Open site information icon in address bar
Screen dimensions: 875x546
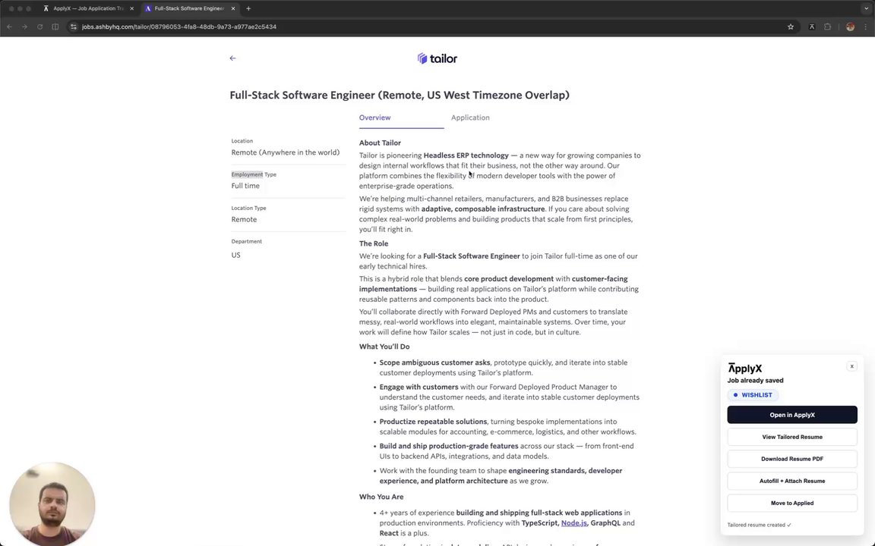73,27
